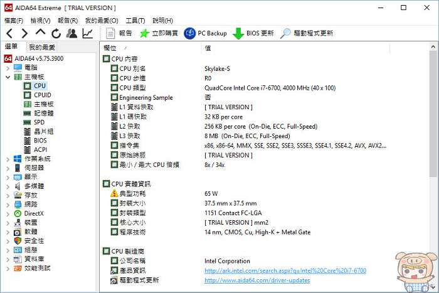The image size is (439, 293).
Task: Click the 作業系統 Windows logo icon
Action: click(x=18, y=159)
